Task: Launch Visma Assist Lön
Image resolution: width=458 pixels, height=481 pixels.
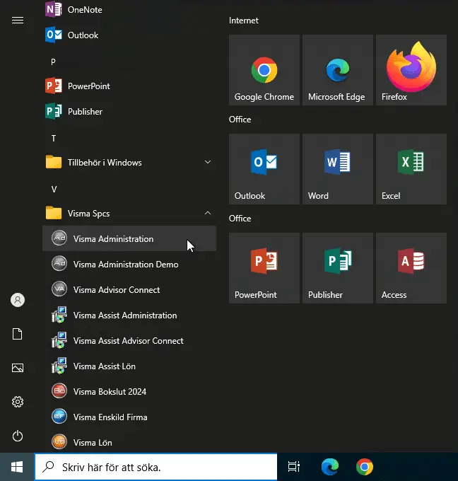Action: point(129,366)
